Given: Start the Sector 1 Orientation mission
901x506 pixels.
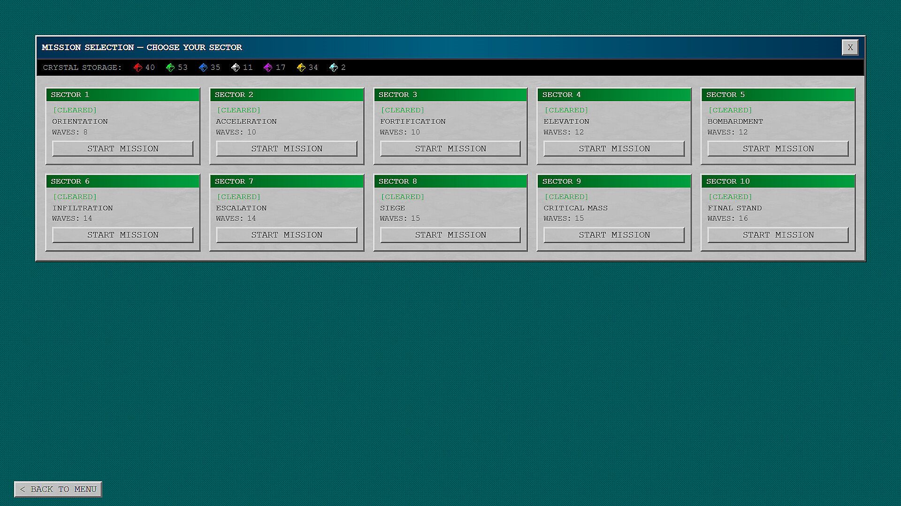Looking at the screenshot, I should 122,149.
